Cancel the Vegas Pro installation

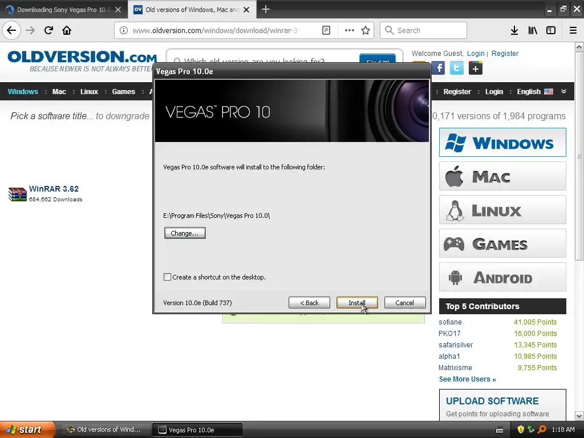point(405,303)
